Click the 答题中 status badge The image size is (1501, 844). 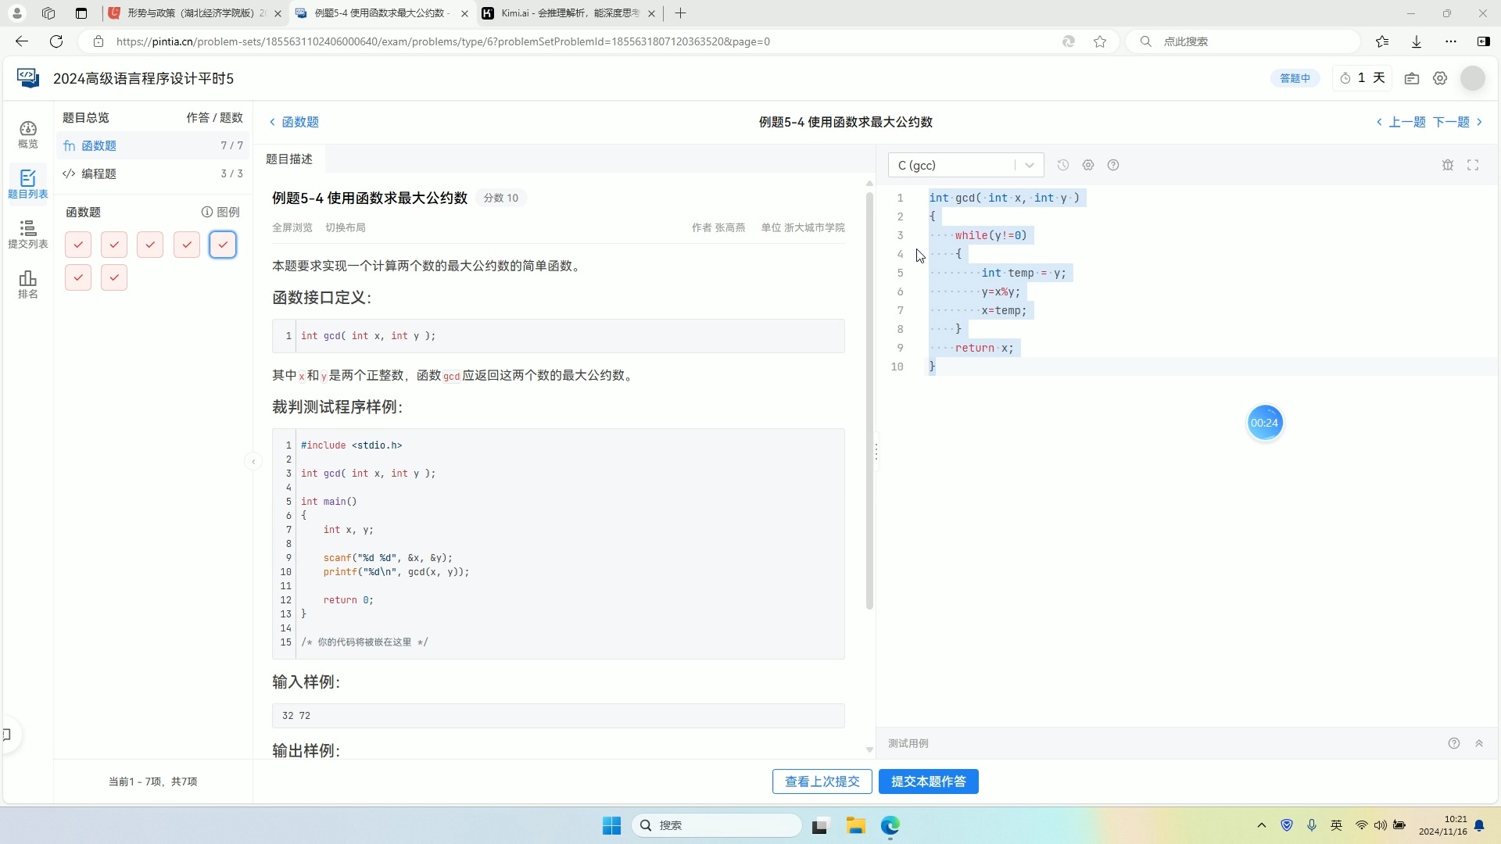tap(1295, 78)
